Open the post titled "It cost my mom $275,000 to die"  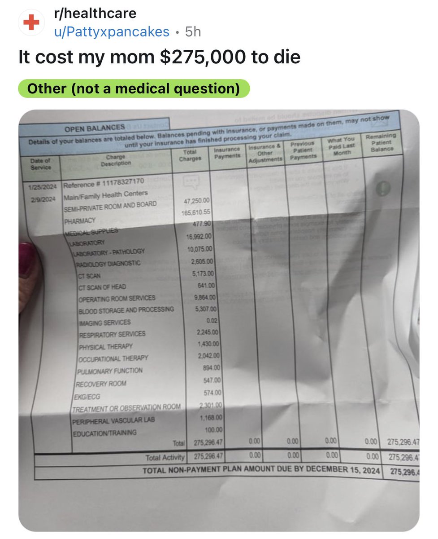tap(159, 57)
